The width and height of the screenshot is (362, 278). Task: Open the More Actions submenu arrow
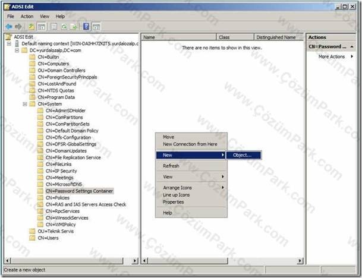(x=352, y=56)
